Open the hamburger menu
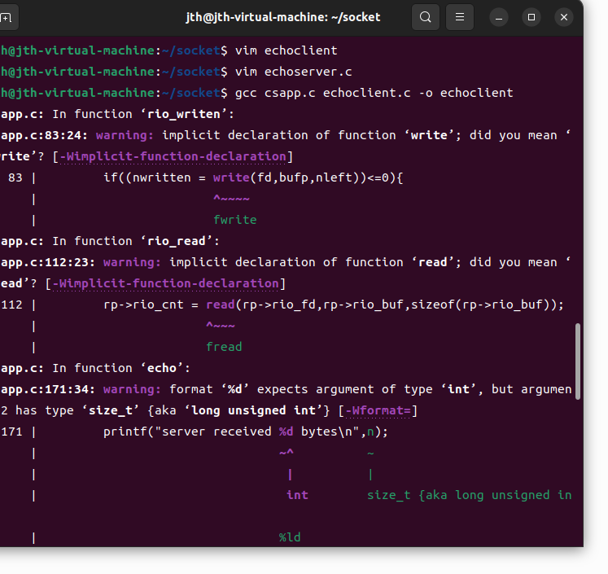Image resolution: width=608 pixels, height=574 pixels. coord(460,17)
